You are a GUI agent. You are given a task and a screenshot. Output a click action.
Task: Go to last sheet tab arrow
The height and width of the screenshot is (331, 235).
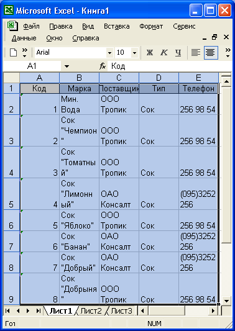coord(39,311)
